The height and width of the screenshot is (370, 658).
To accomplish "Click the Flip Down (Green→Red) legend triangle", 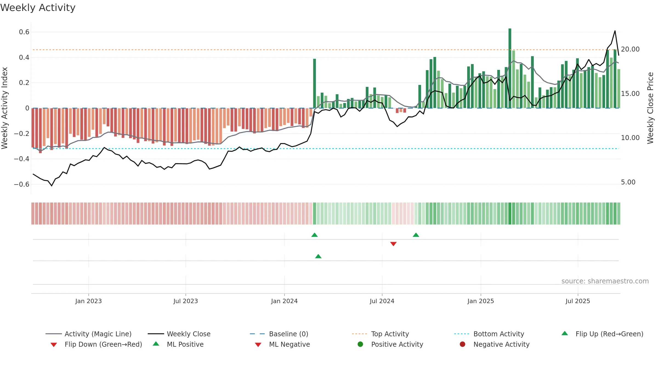I will (x=54, y=345).
